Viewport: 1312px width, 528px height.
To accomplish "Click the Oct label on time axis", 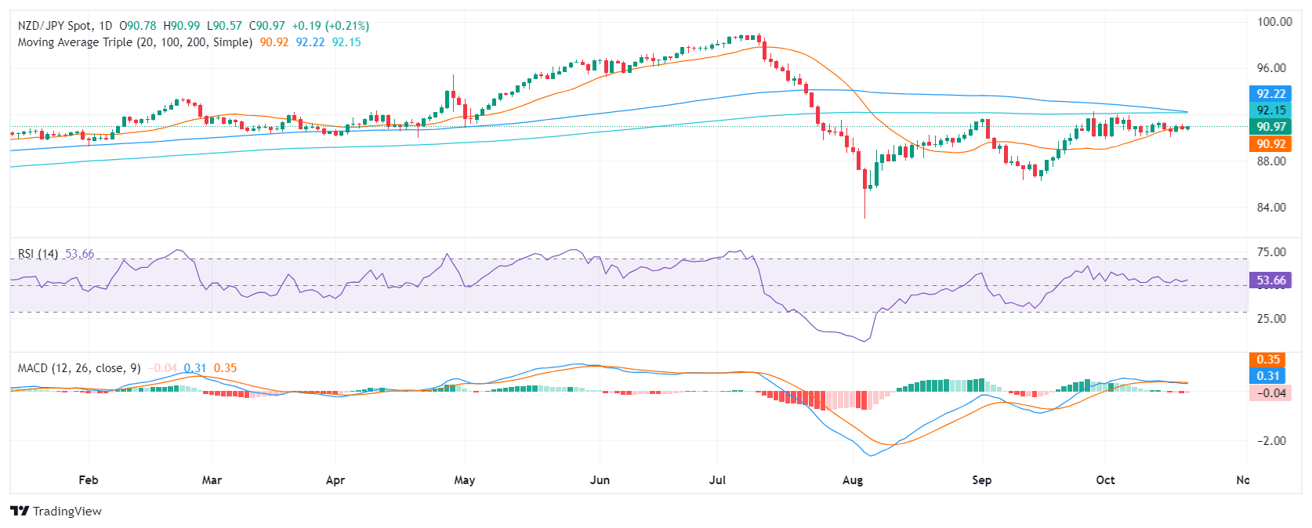I will click(x=1105, y=480).
